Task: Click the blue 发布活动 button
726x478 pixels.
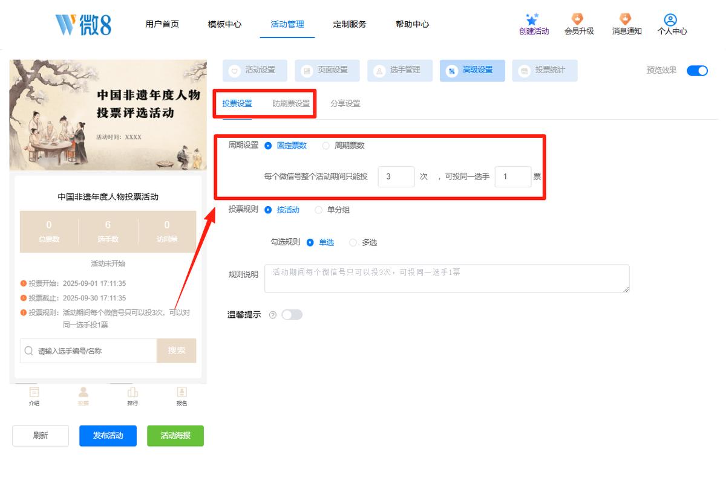Action: pyautogui.click(x=108, y=436)
